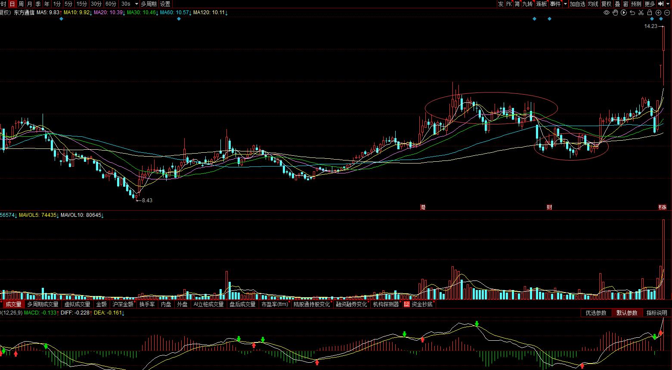
Task: Click the MA20 purple moving average label
Action: tap(109, 12)
